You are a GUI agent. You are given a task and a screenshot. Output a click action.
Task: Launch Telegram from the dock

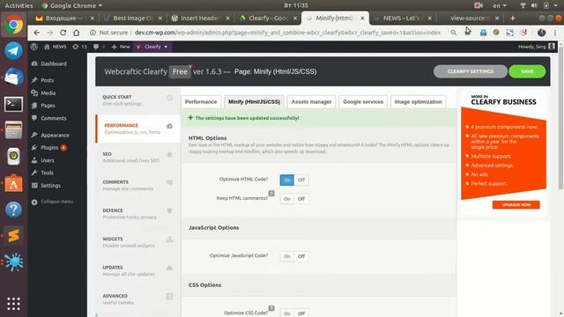click(14, 51)
